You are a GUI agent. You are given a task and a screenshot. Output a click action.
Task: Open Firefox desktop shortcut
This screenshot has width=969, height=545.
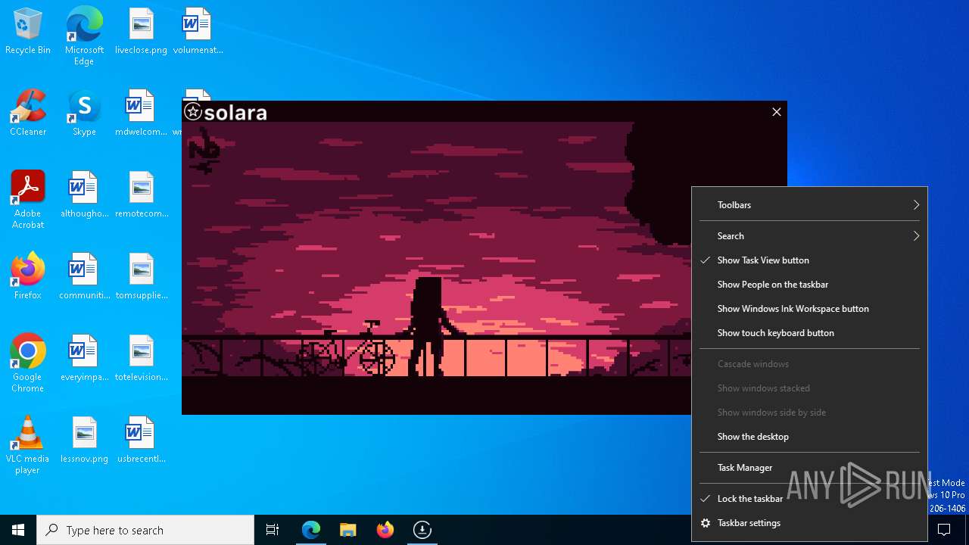[28, 277]
